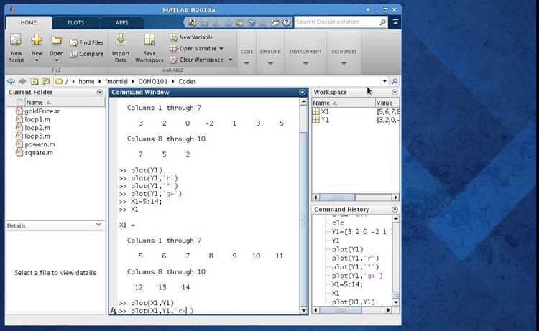Click the Save Workspace icon
The height and width of the screenshot is (331, 539).
[x=149, y=39]
